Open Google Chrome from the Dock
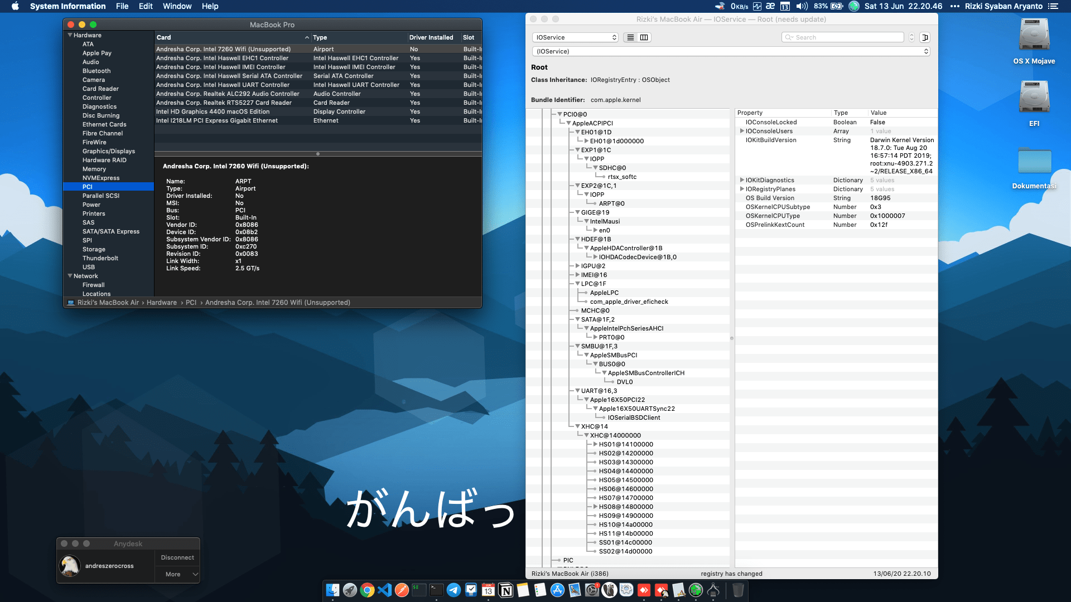The width and height of the screenshot is (1071, 602). (x=367, y=590)
